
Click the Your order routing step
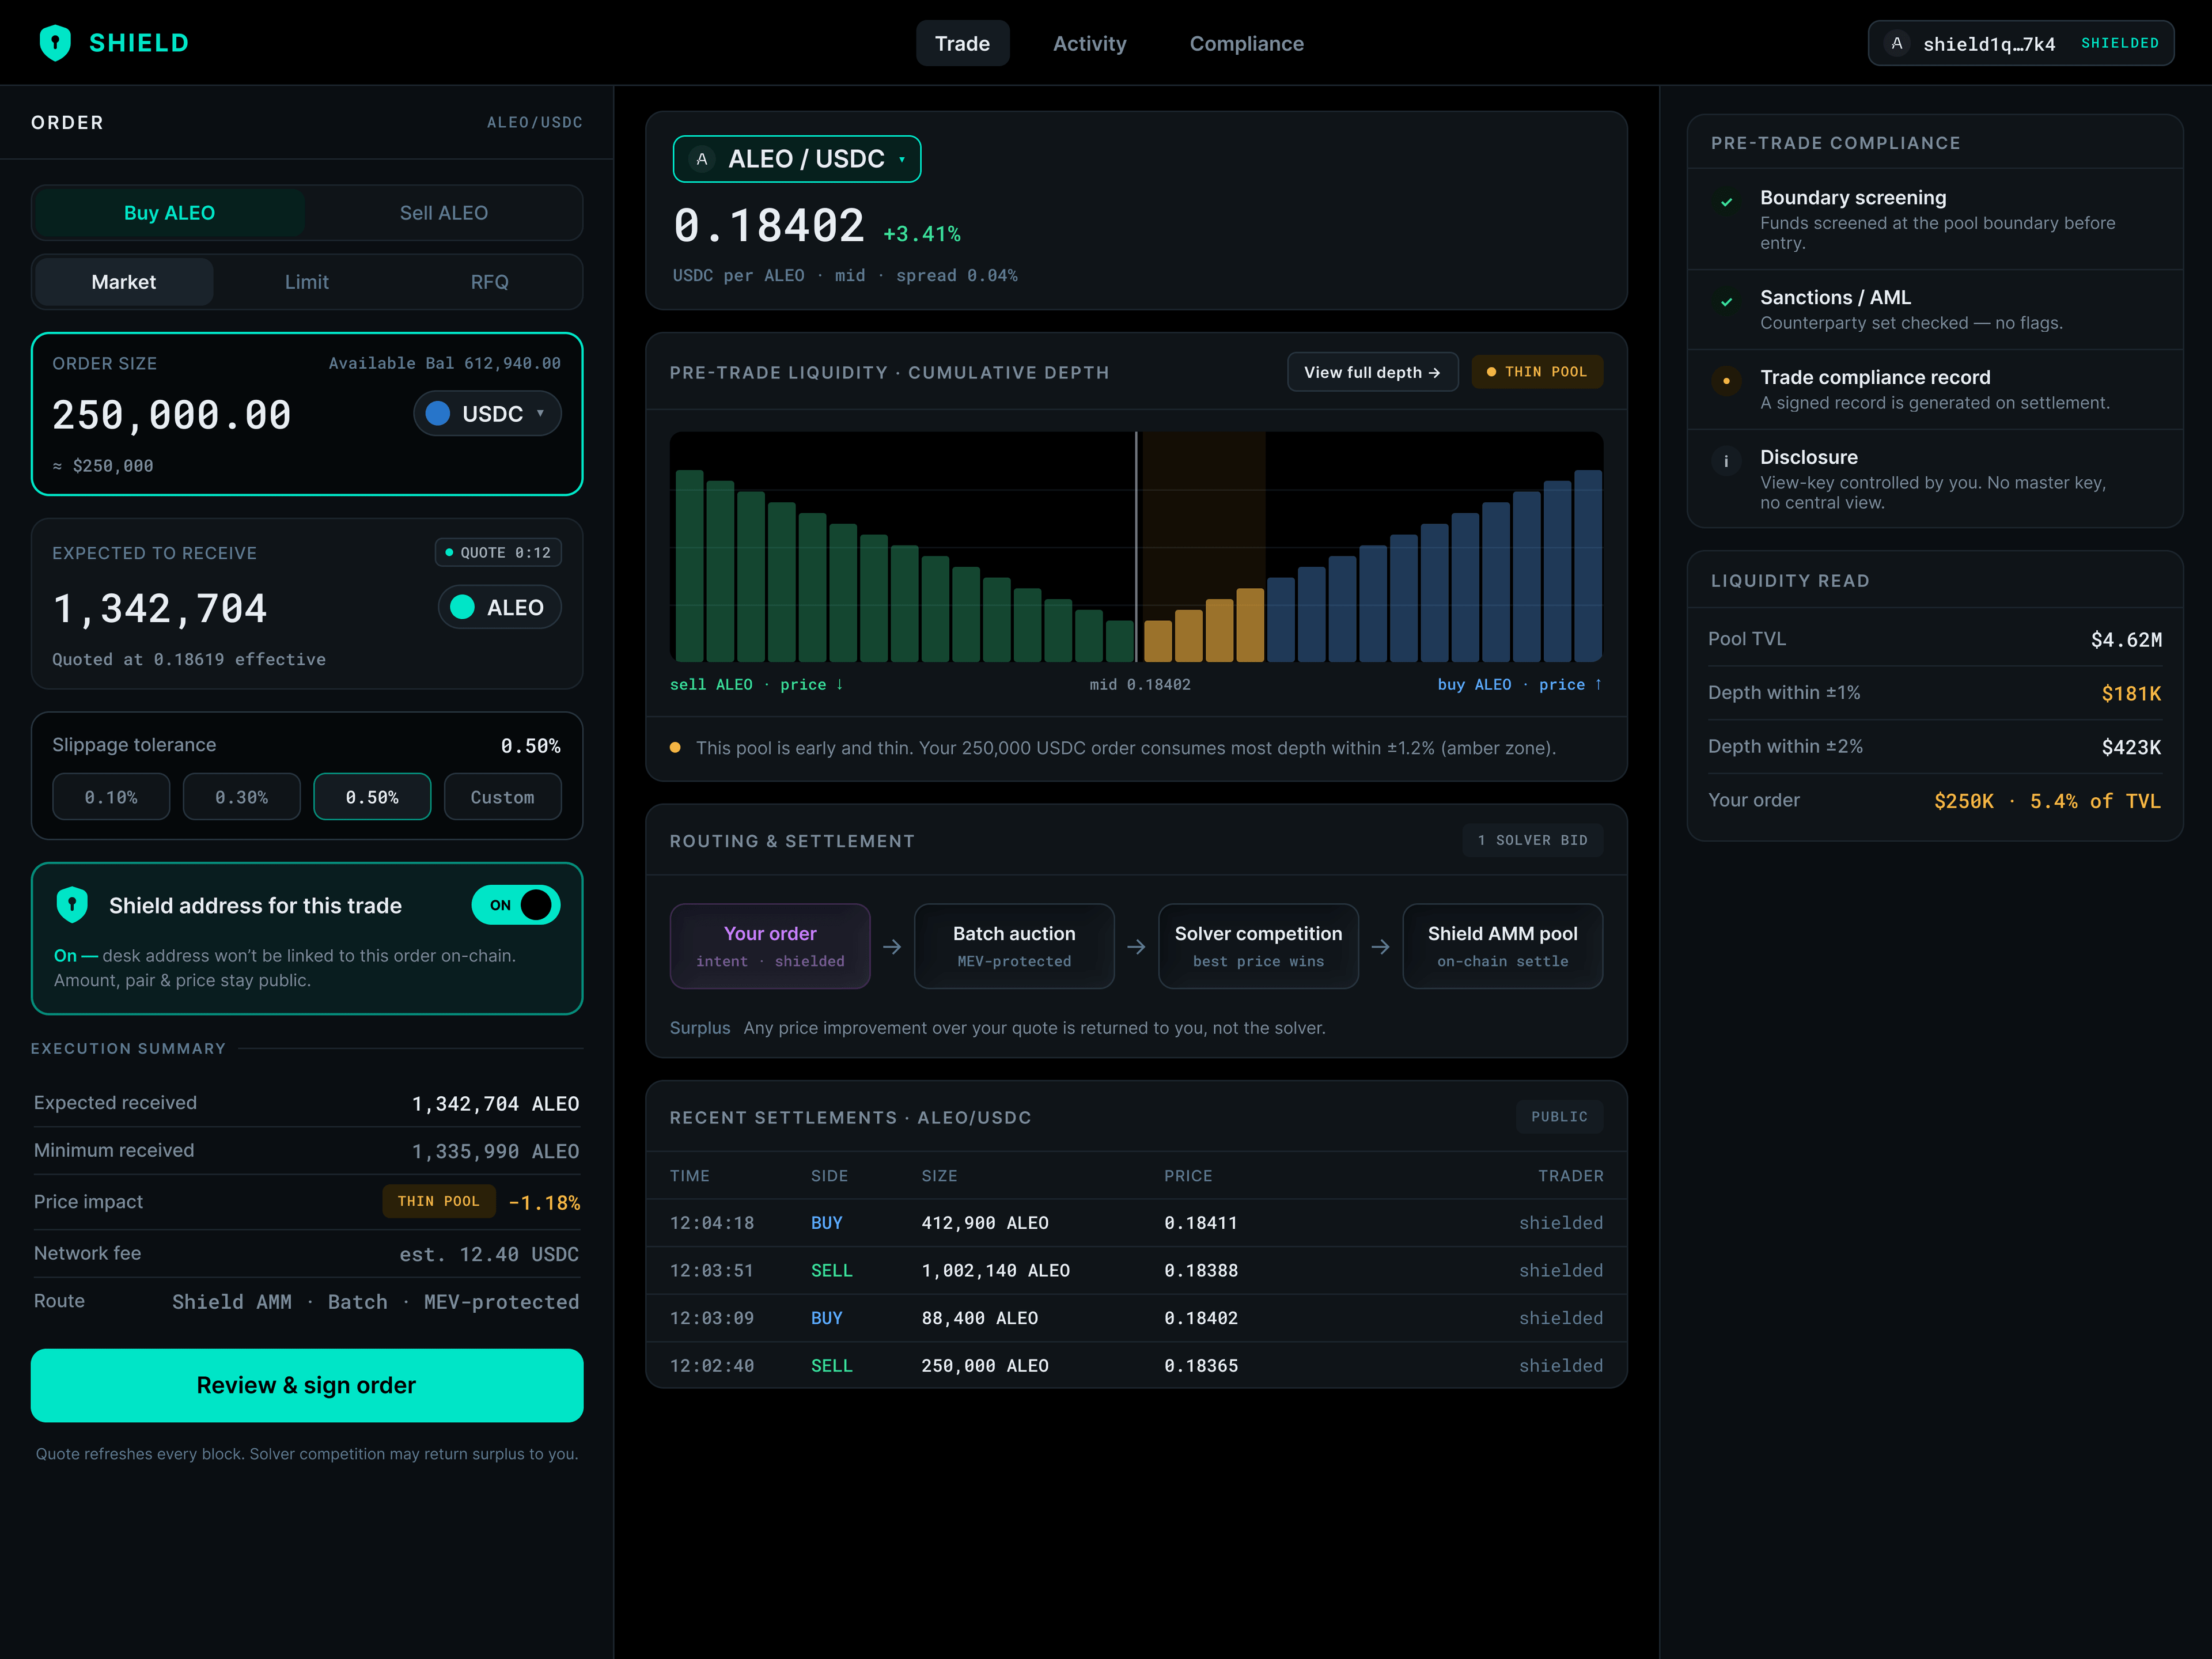click(x=770, y=946)
